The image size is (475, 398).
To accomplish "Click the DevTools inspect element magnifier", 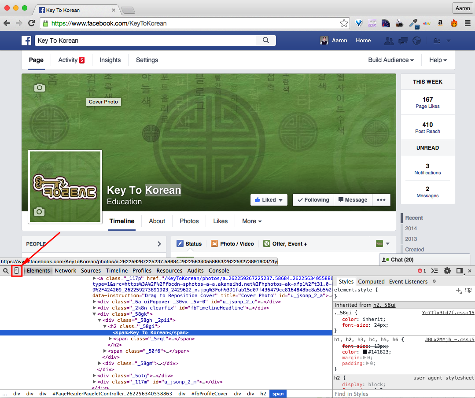I will pos(6,271).
